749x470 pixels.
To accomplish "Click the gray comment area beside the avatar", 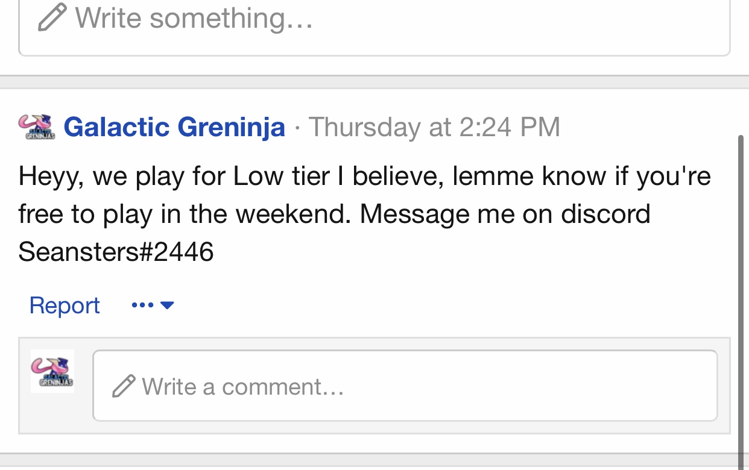I will (x=54, y=416).
